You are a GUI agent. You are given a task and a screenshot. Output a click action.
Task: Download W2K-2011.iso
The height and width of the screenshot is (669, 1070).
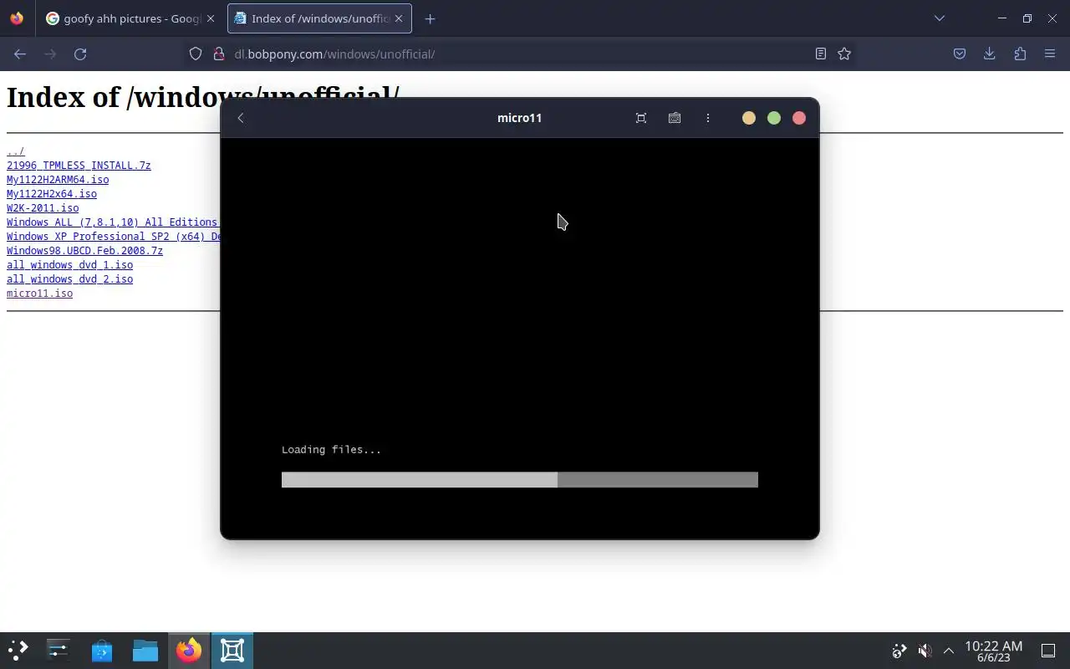tap(43, 208)
